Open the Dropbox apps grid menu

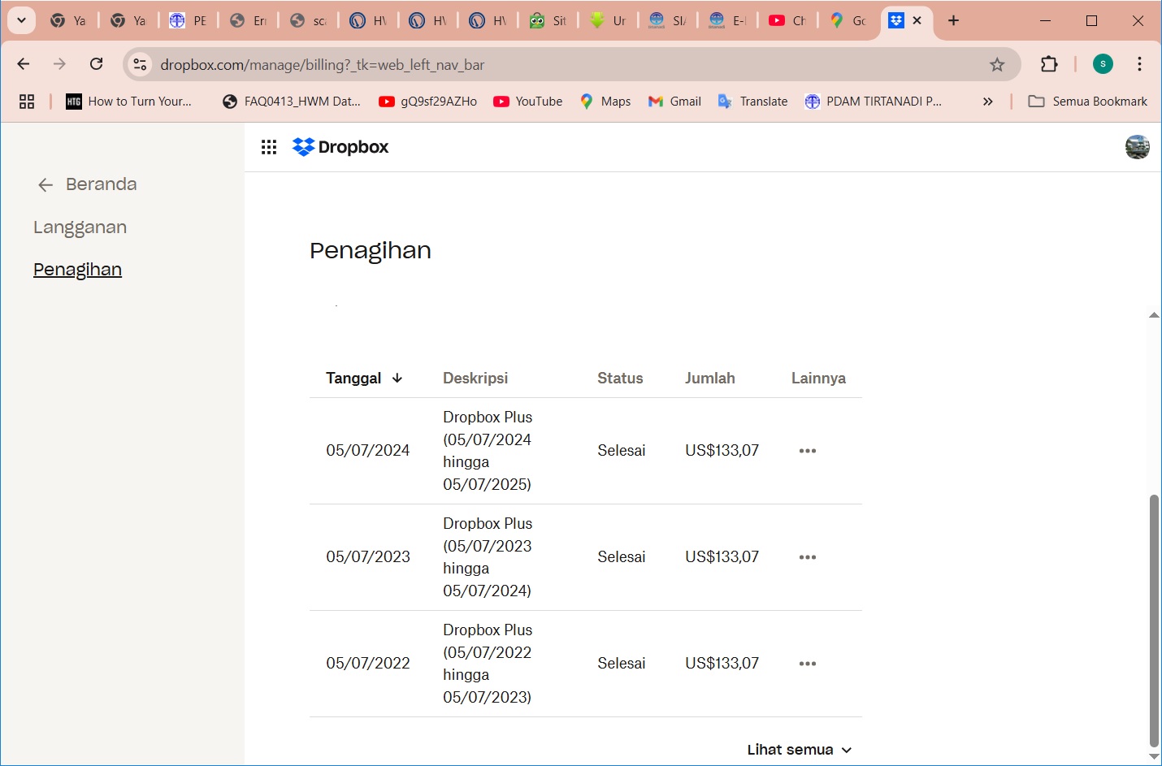tap(269, 147)
